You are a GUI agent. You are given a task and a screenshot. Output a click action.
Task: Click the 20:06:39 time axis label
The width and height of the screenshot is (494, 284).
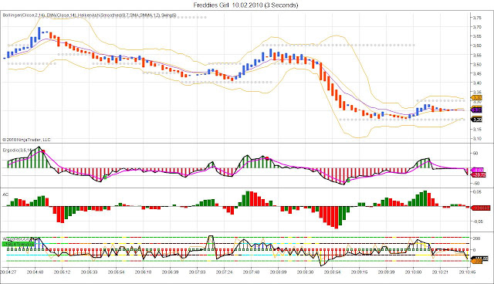pyautogui.click(x=171, y=272)
